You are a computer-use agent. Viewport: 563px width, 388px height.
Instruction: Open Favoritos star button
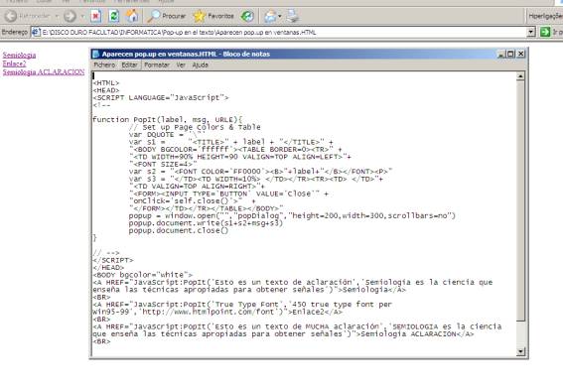pos(213,16)
